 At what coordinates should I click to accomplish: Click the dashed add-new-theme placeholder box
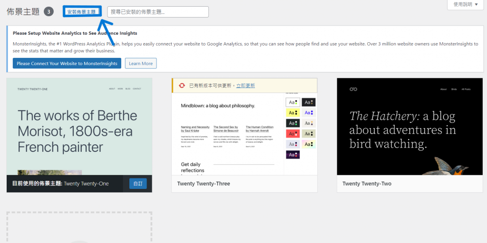pyautogui.click(x=79, y=227)
